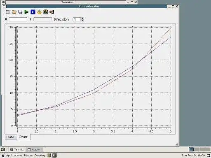Open the Terminal window menu icon
Image resolution: width=211 pixels, height=158 pixels.
[3, 2]
